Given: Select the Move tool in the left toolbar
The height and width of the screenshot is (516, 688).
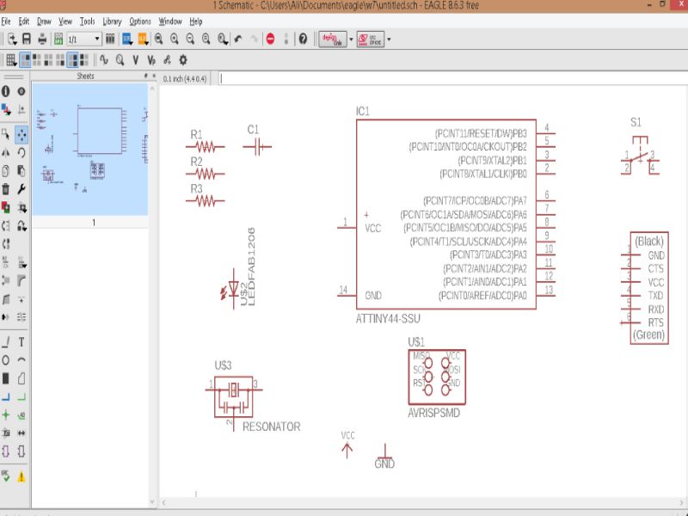Looking at the screenshot, I should [21, 135].
